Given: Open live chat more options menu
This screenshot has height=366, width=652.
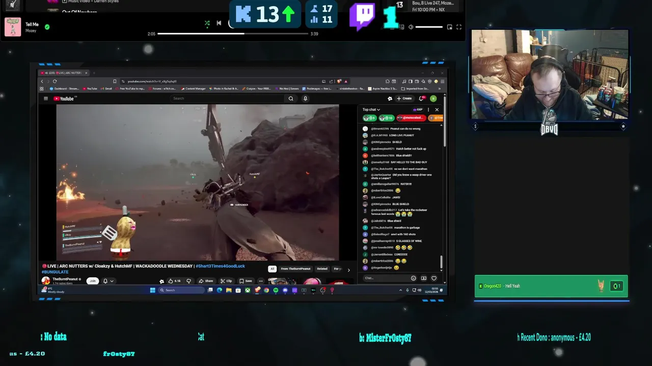Looking at the screenshot, I should pos(428,110).
